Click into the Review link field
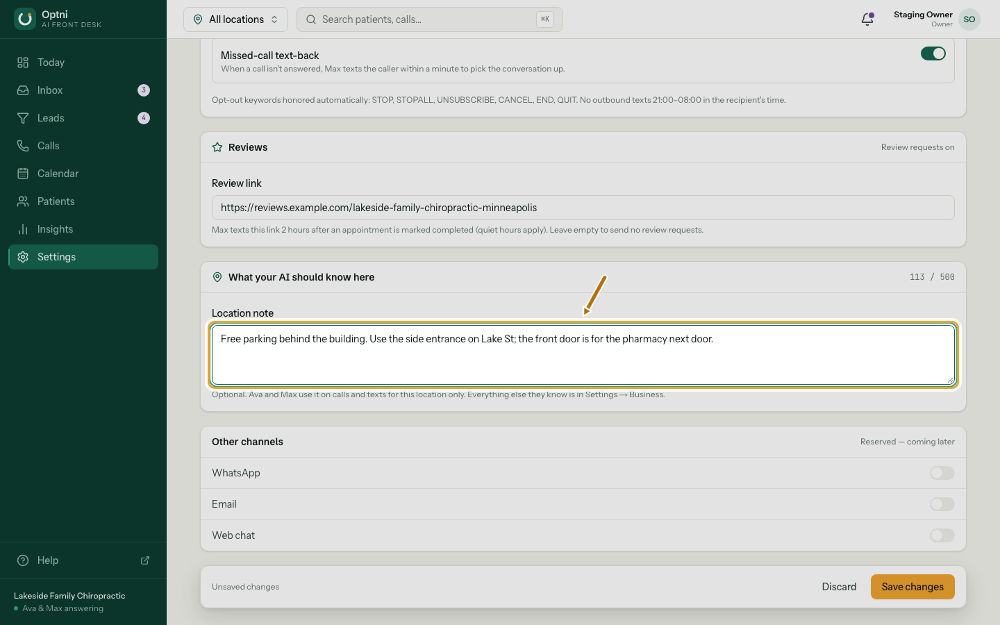The height and width of the screenshot is (625, 1000). 583,208
